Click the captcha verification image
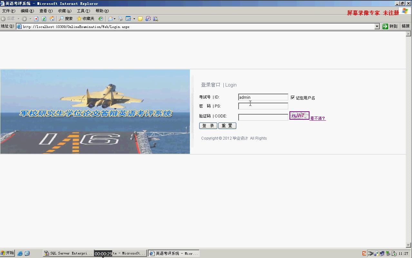This screenshot has height=258, width=412. 299,115
